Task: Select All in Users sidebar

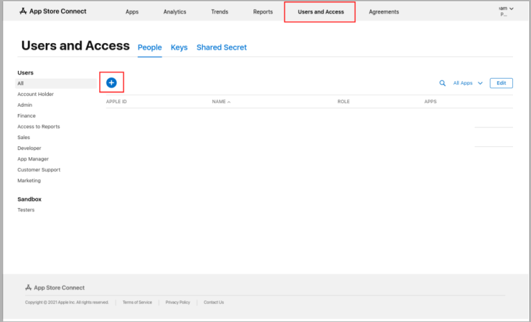Action: coord(56,83)
